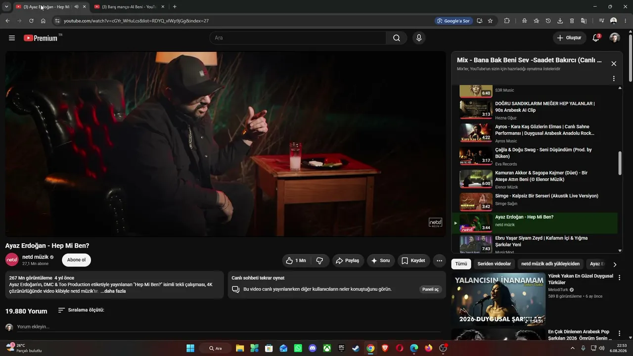Open Epic Games Launcher in taskbar
The height and width of the screenshot is (356, 633).
pyautogui.click(x=341, y=348)
